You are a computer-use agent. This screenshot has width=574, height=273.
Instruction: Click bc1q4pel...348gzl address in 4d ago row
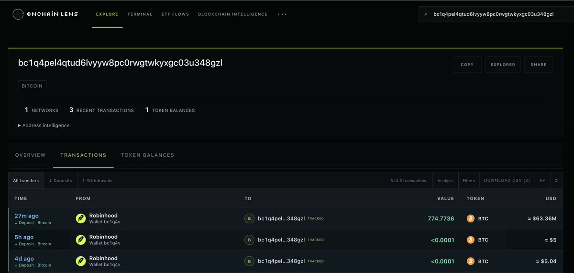281,261
